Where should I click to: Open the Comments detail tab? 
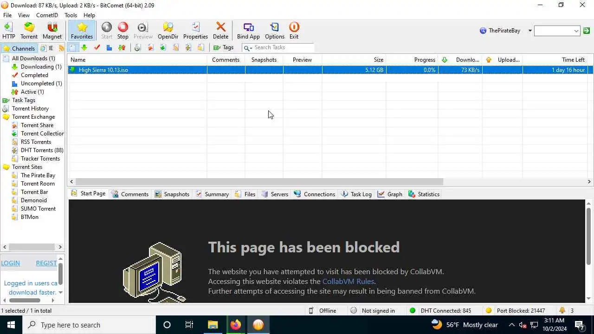coord(129,194)
